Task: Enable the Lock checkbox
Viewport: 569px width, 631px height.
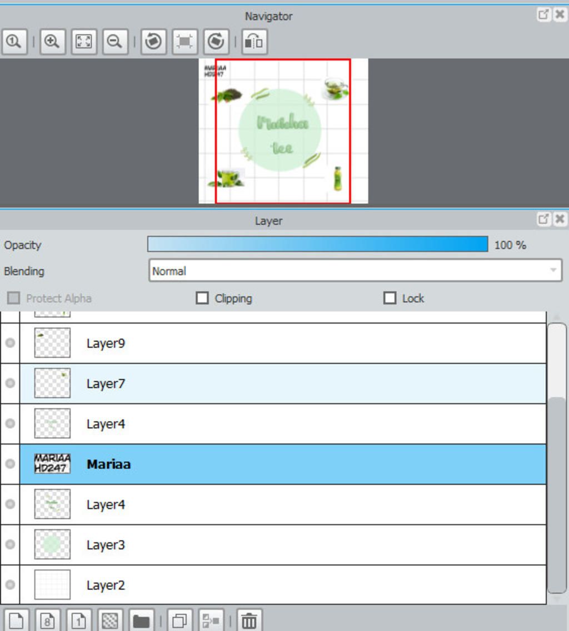Action: 390,298
